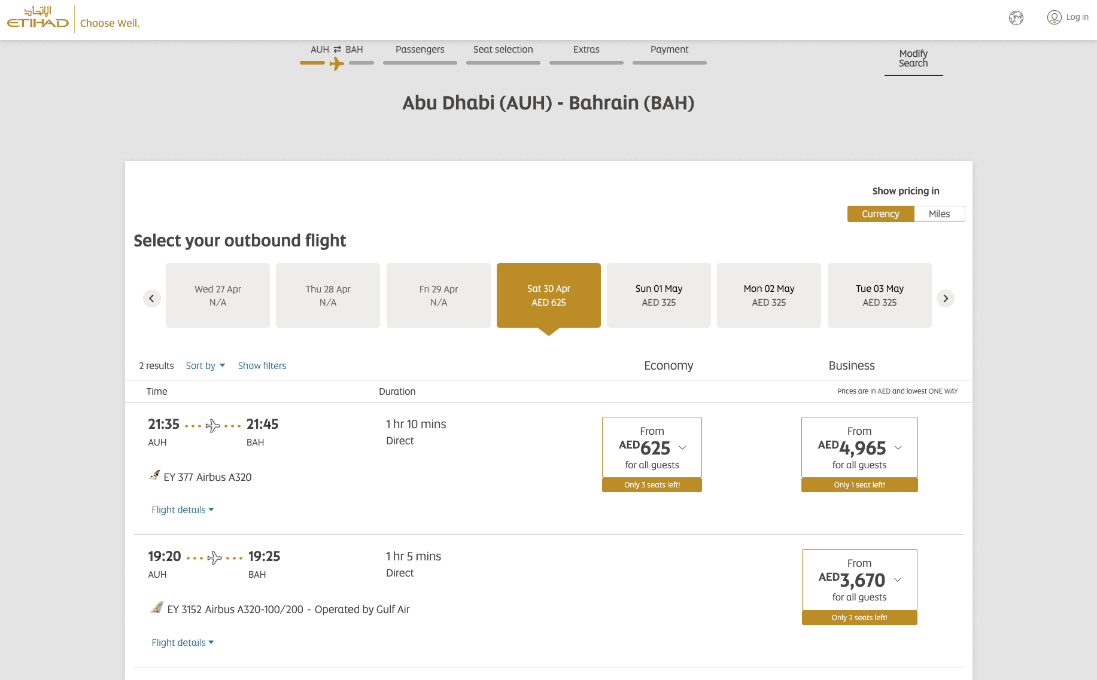Expand Business AED 3,670 fare on Gulf Air flight
Image resolution: width=1097 pixels, height=680 pixels.
(859, 580)
